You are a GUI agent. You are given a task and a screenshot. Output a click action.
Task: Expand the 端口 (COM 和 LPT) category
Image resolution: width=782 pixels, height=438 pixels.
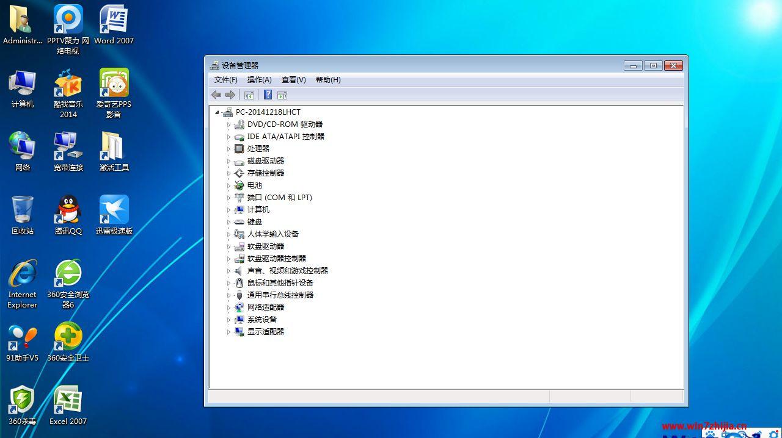[229, 198]
